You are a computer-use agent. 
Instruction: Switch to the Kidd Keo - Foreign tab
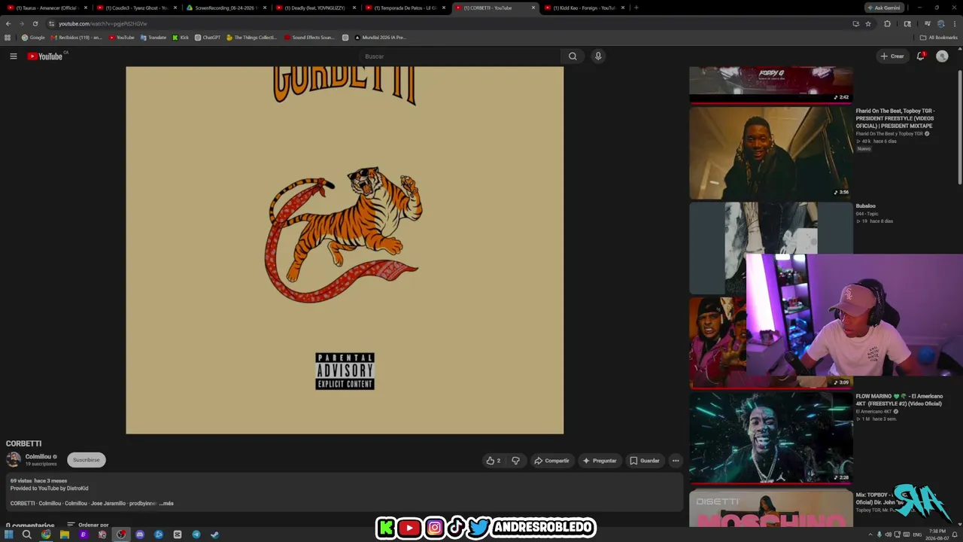[583, 8]
